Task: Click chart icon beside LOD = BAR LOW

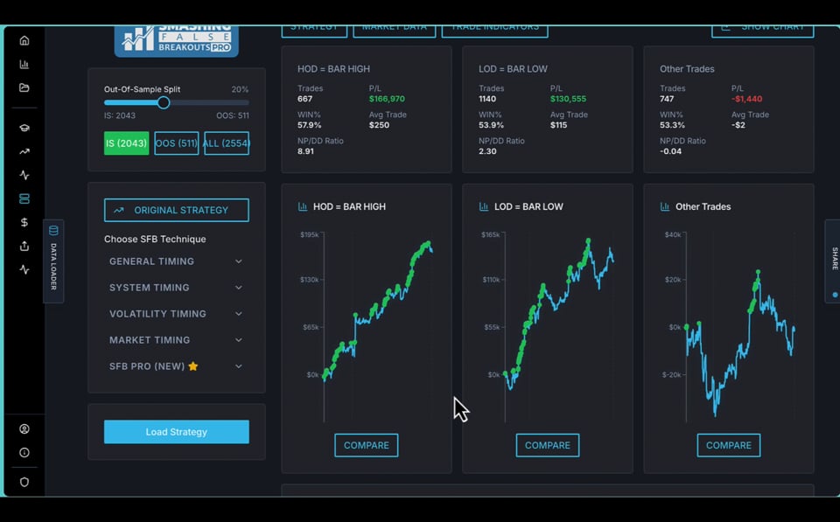Action: pos(484,206)
